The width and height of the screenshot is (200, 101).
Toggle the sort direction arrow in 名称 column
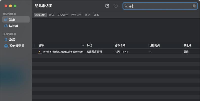(83, 45)
